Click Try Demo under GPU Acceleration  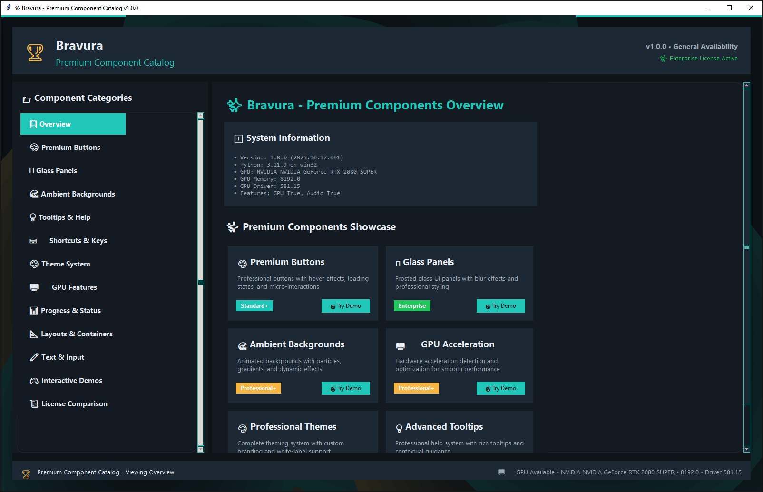pos(500,388)
